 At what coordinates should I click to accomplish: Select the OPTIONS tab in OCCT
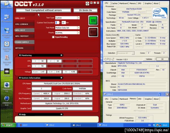click(24, 48)
